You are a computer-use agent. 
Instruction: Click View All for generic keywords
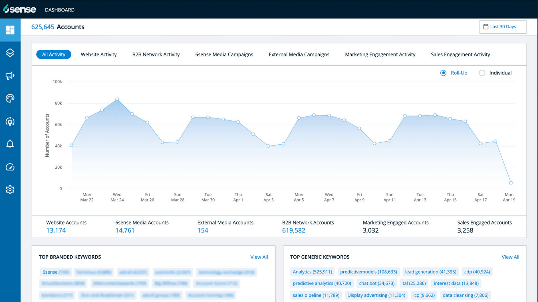[510, 257]
